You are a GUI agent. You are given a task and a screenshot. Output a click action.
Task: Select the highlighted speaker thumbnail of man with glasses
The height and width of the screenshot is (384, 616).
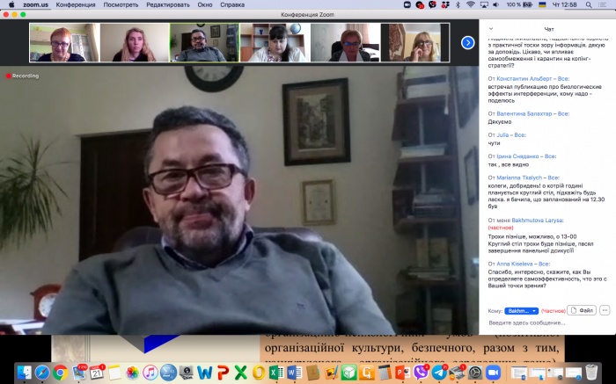205,42
